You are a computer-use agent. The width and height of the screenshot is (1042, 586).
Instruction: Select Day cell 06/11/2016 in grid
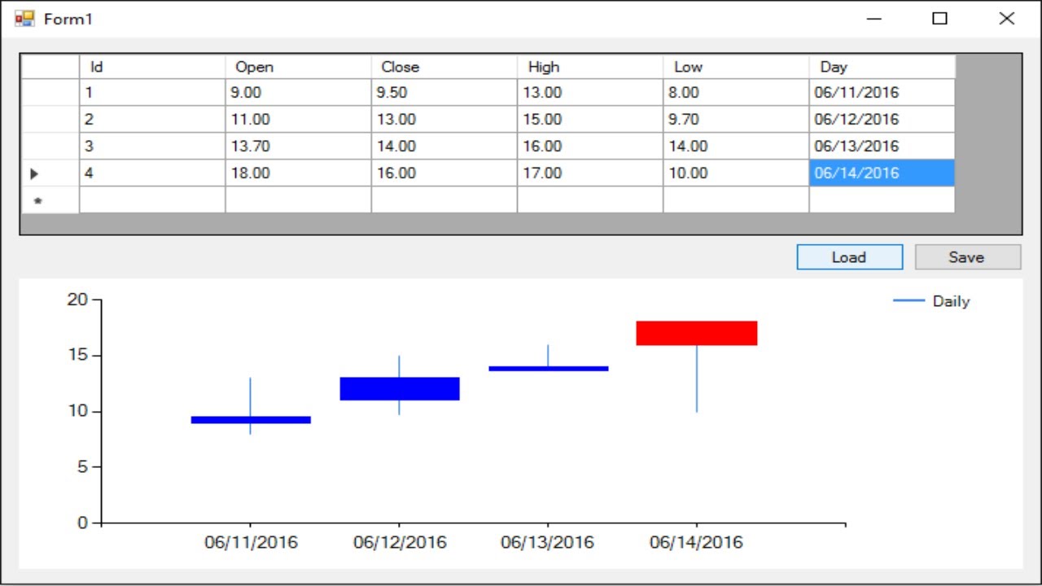tap(882, 93)
